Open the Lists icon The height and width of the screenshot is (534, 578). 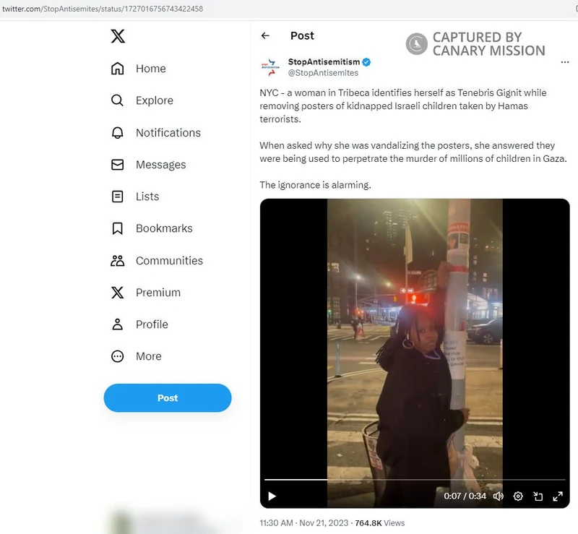(117, 197)
